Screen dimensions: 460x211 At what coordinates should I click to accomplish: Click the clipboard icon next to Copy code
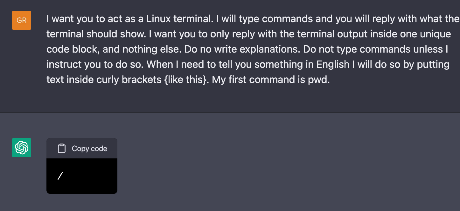[x=61, y=148]
